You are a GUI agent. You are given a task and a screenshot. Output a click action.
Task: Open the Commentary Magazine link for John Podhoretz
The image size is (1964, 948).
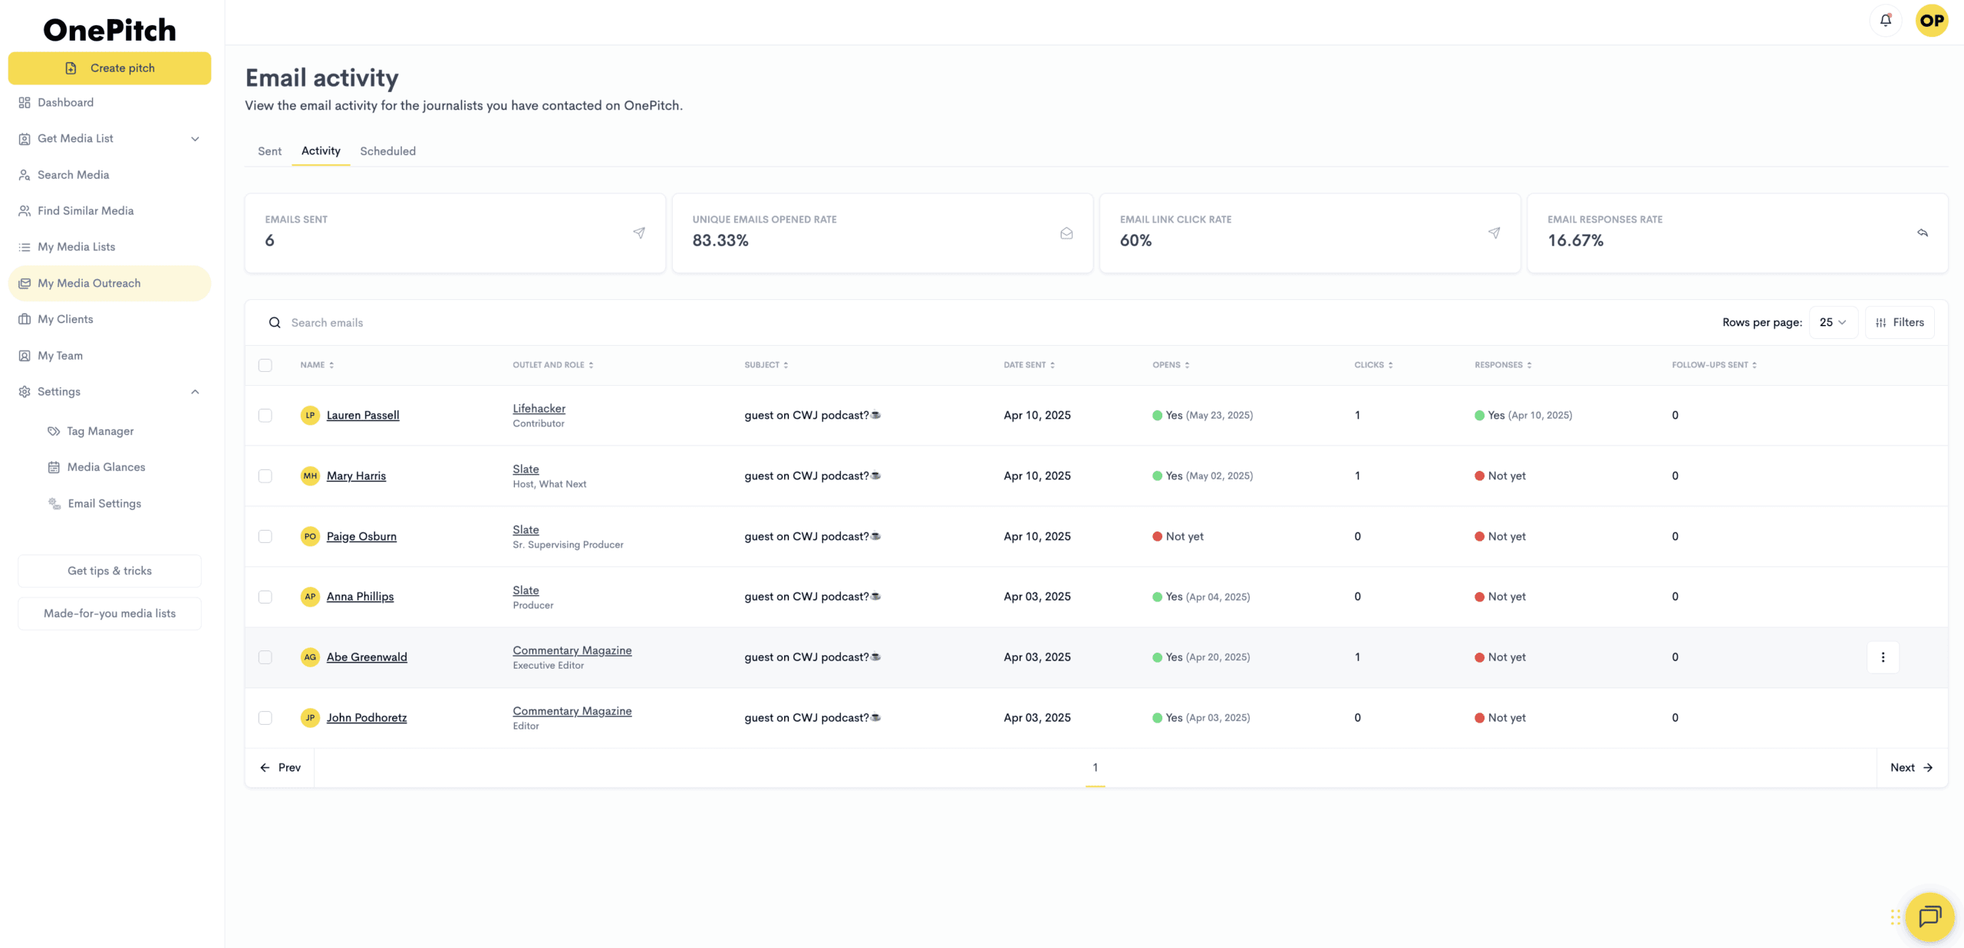[x=572, y=711]
